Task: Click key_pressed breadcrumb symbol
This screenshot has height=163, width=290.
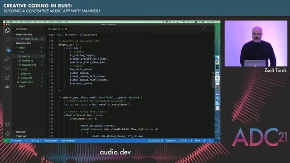Action: point(90,34)
